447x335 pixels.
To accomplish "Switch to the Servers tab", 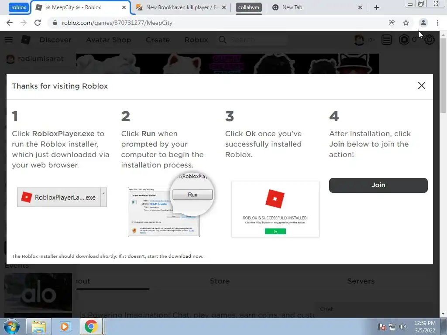I will pos(361,281).
